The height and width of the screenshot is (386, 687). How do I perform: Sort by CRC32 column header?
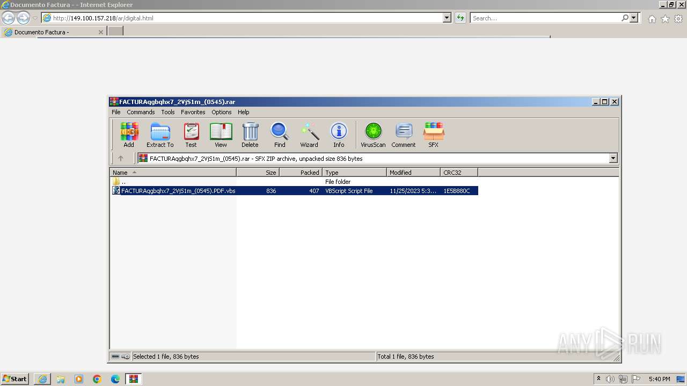coord(459,173)
